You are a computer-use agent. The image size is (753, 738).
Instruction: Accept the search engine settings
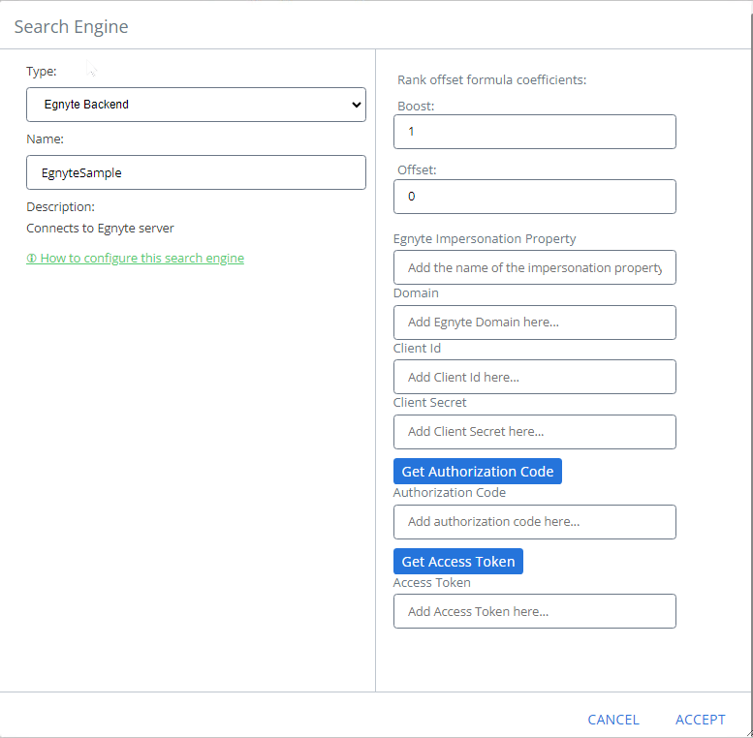(x=700, y=720)
